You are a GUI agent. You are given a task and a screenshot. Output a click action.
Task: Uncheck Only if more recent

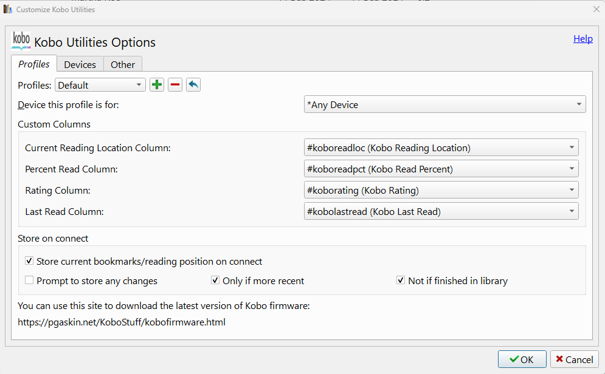pos(215,280)
